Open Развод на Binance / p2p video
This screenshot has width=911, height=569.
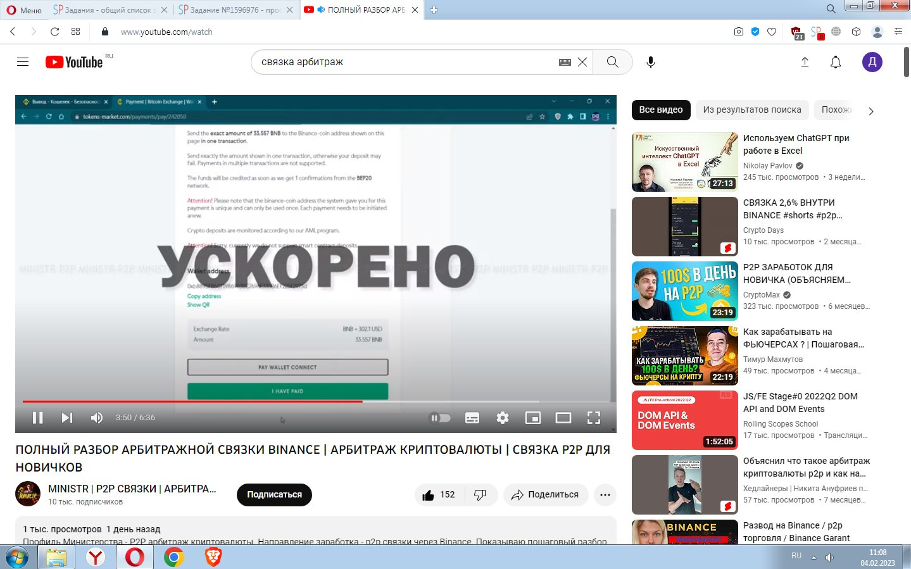(x=796, y=532)
